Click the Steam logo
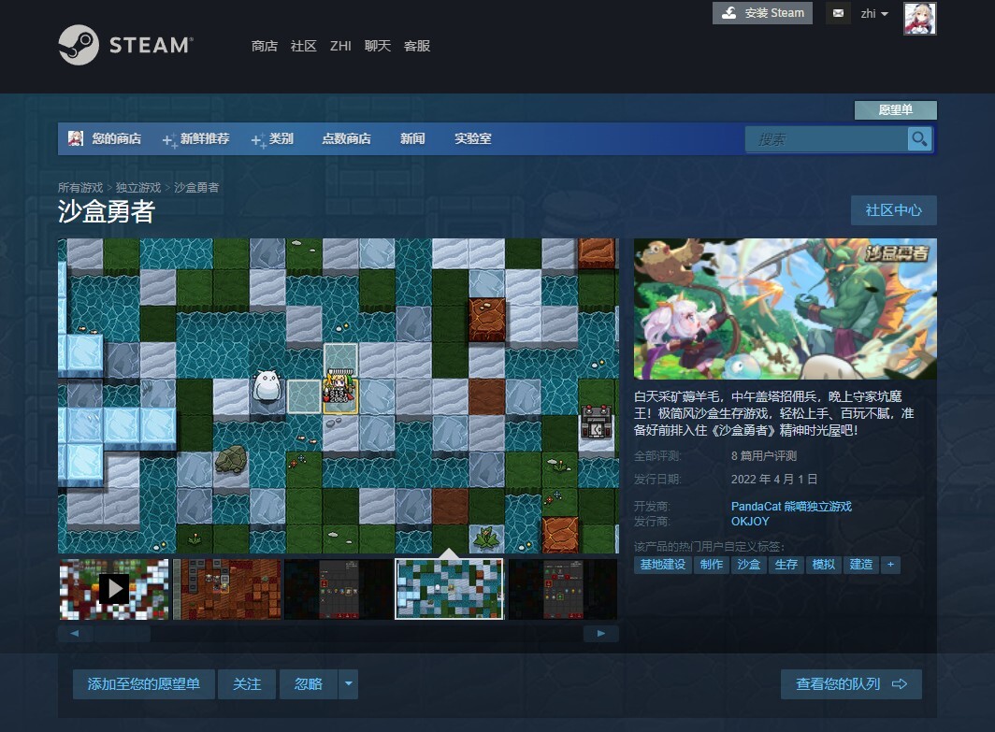 tap(125, 45)
